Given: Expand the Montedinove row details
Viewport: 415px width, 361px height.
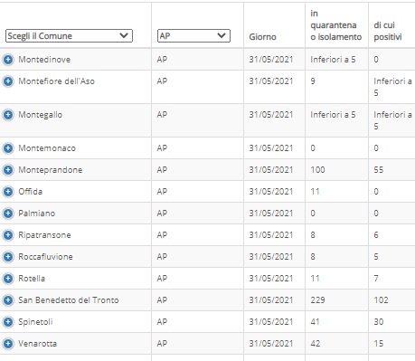Looking at the screenshot, I should pos(8,60).
